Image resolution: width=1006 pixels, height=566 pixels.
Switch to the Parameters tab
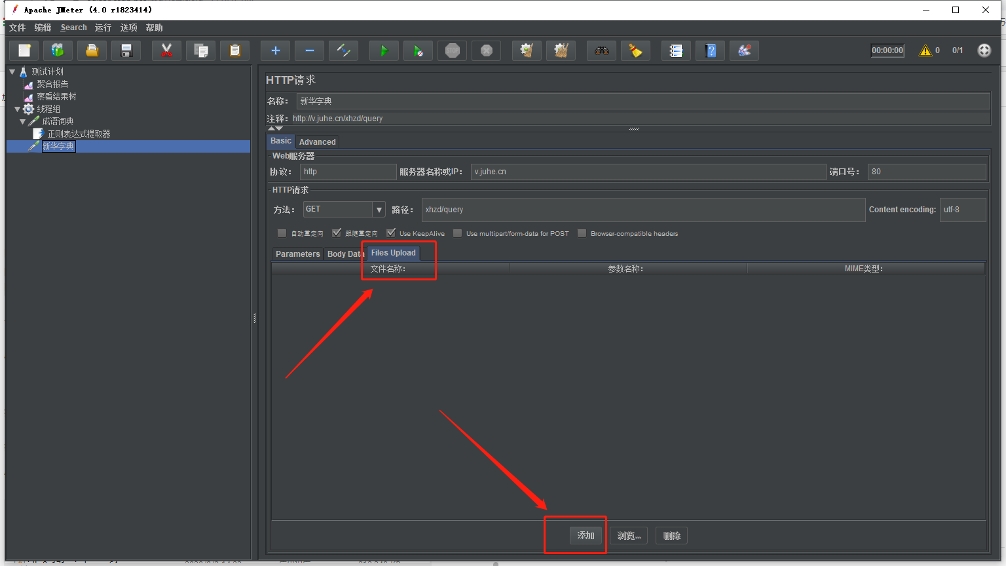pos(297,254)
